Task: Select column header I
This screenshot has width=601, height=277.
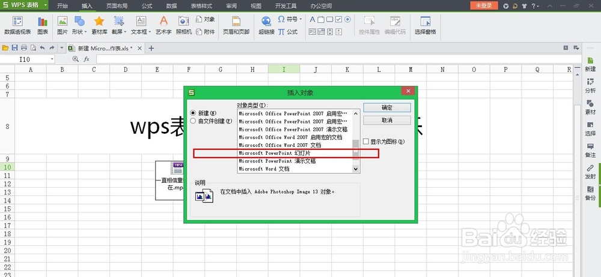Action: [x=284, y=70]
